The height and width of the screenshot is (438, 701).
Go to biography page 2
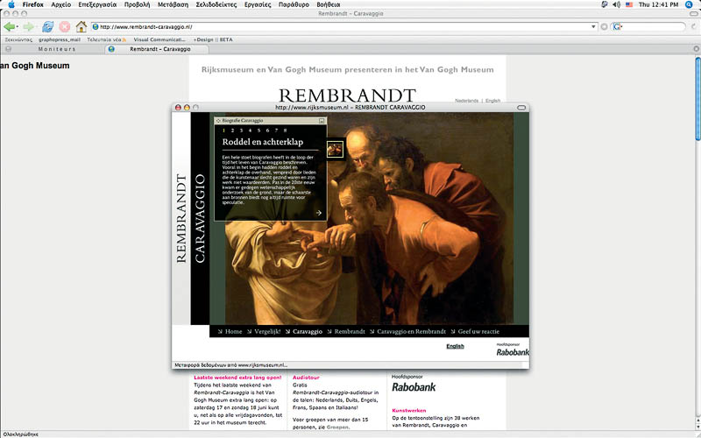click(x=232, y=131)
